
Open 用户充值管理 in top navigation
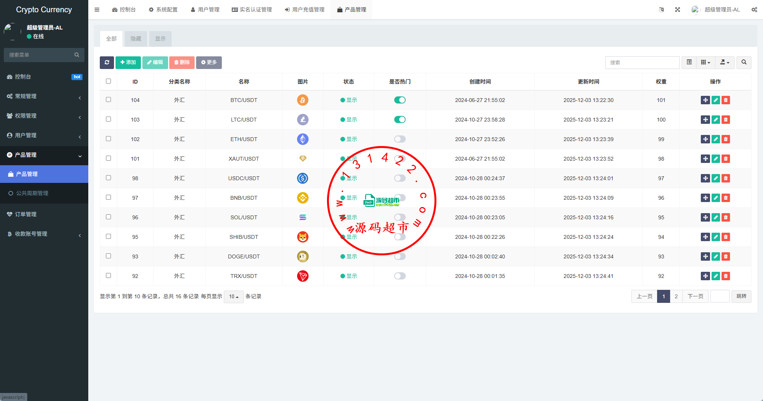(x=305, y=10)
